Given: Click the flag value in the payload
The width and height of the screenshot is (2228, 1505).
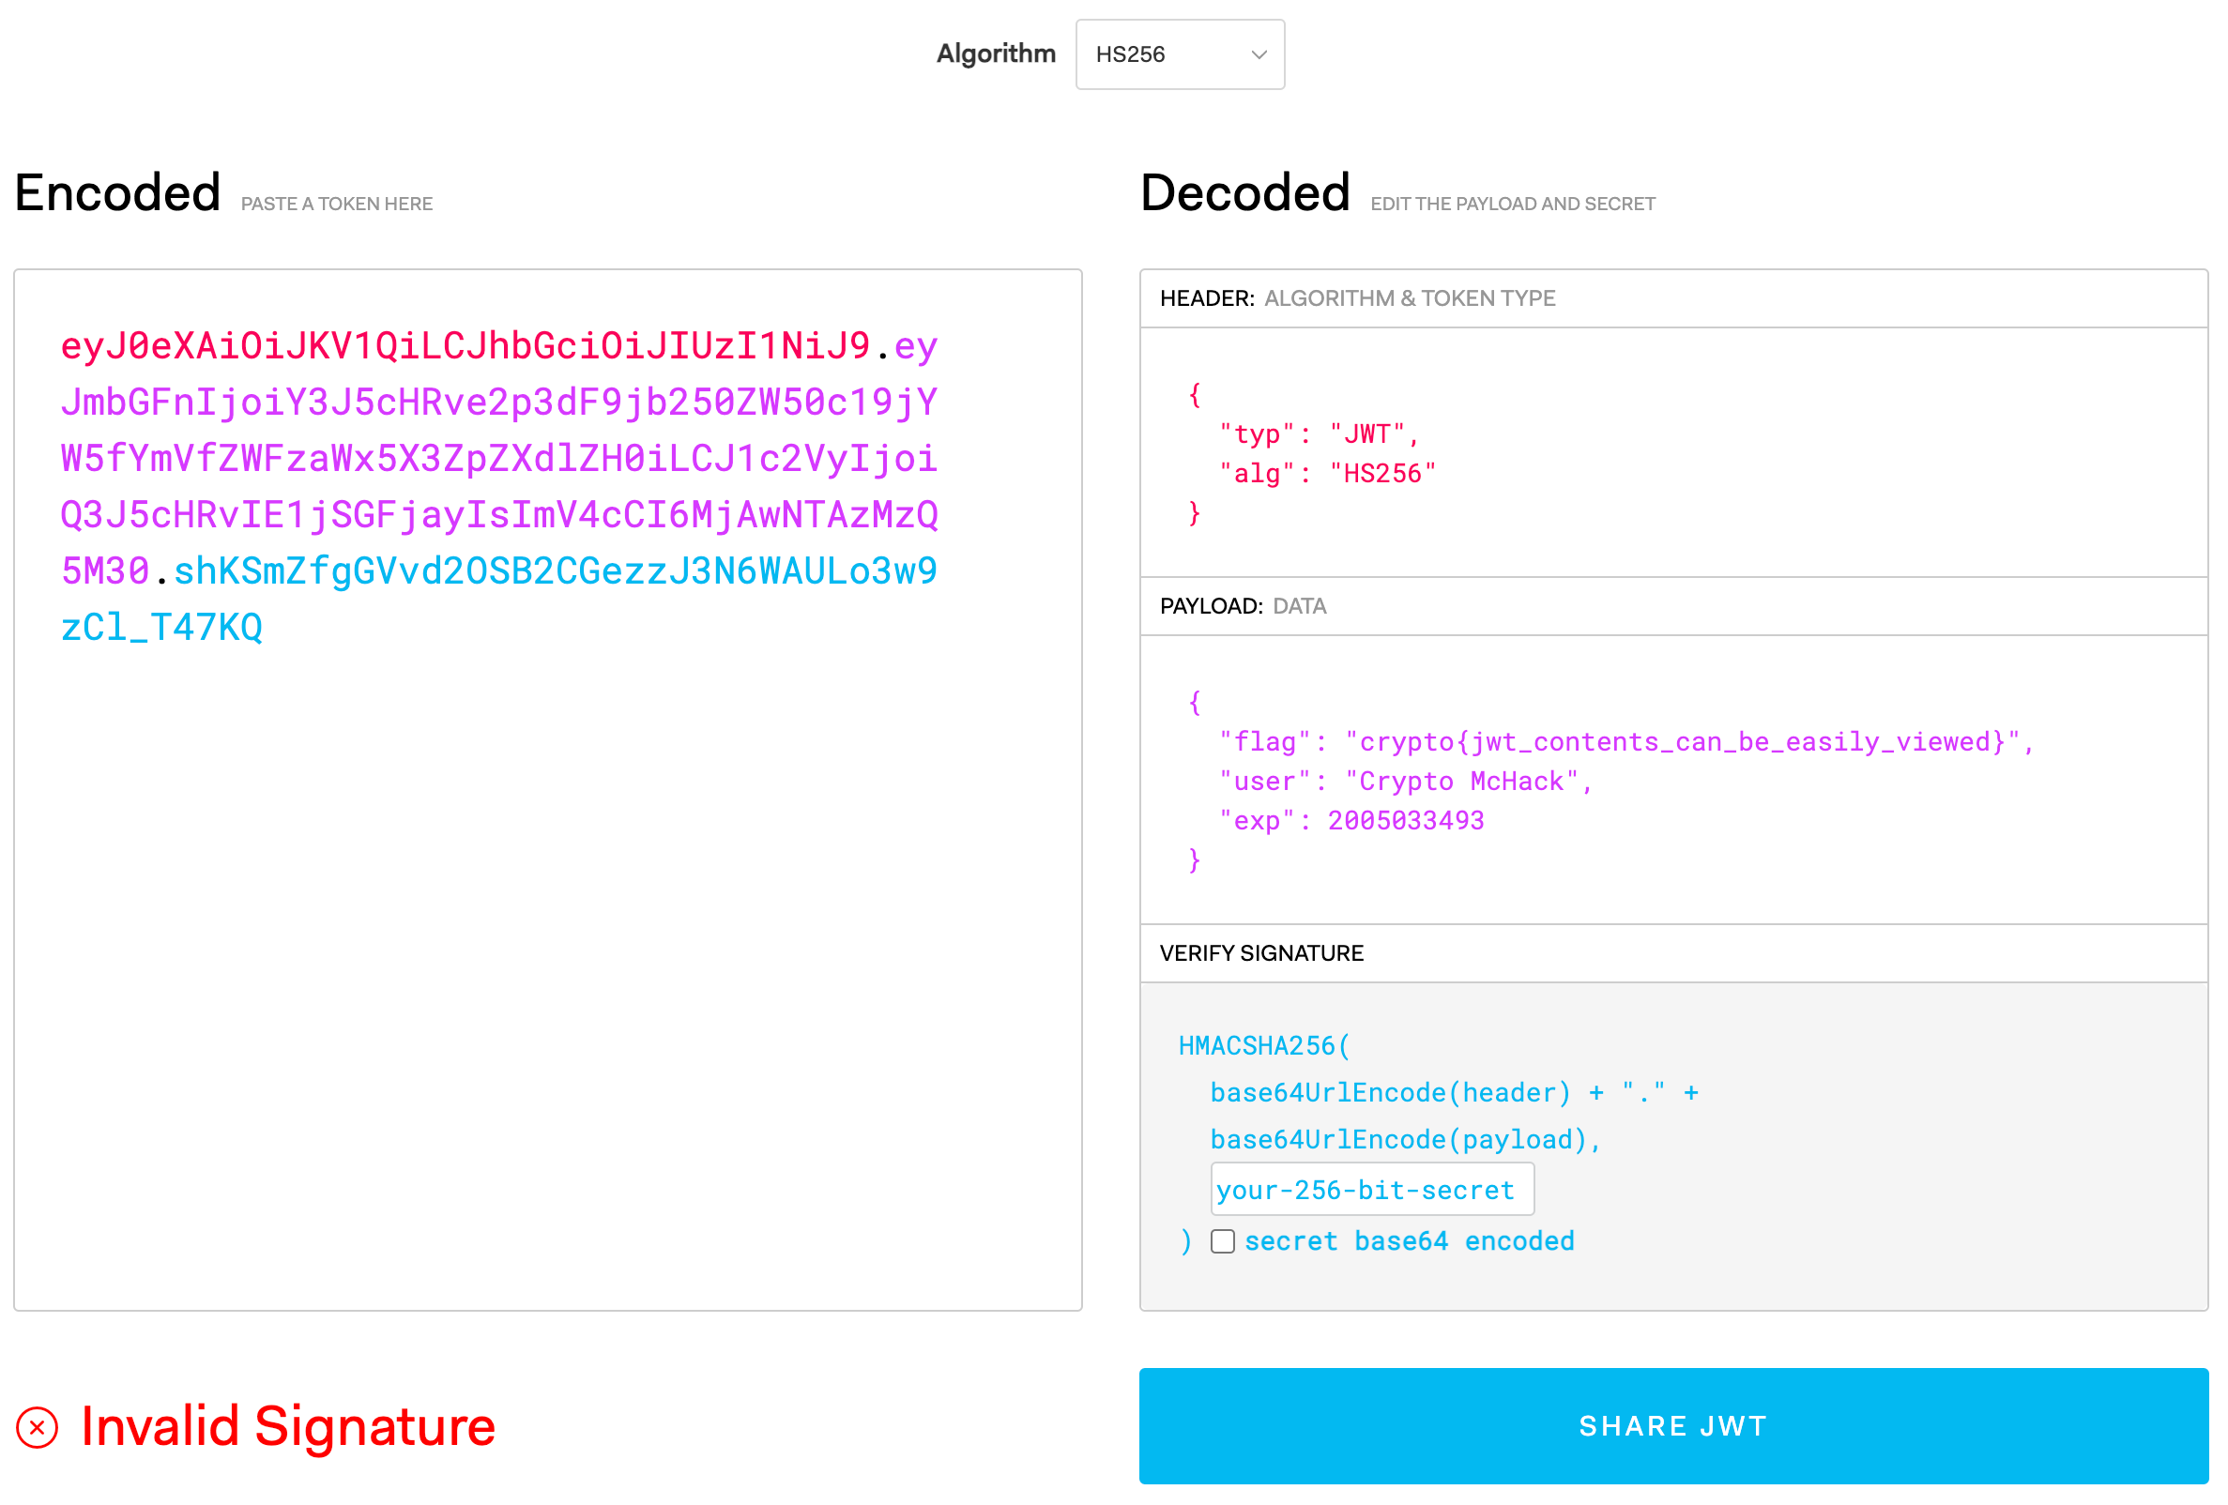Looking at the screenshot, I should 1683,742.
